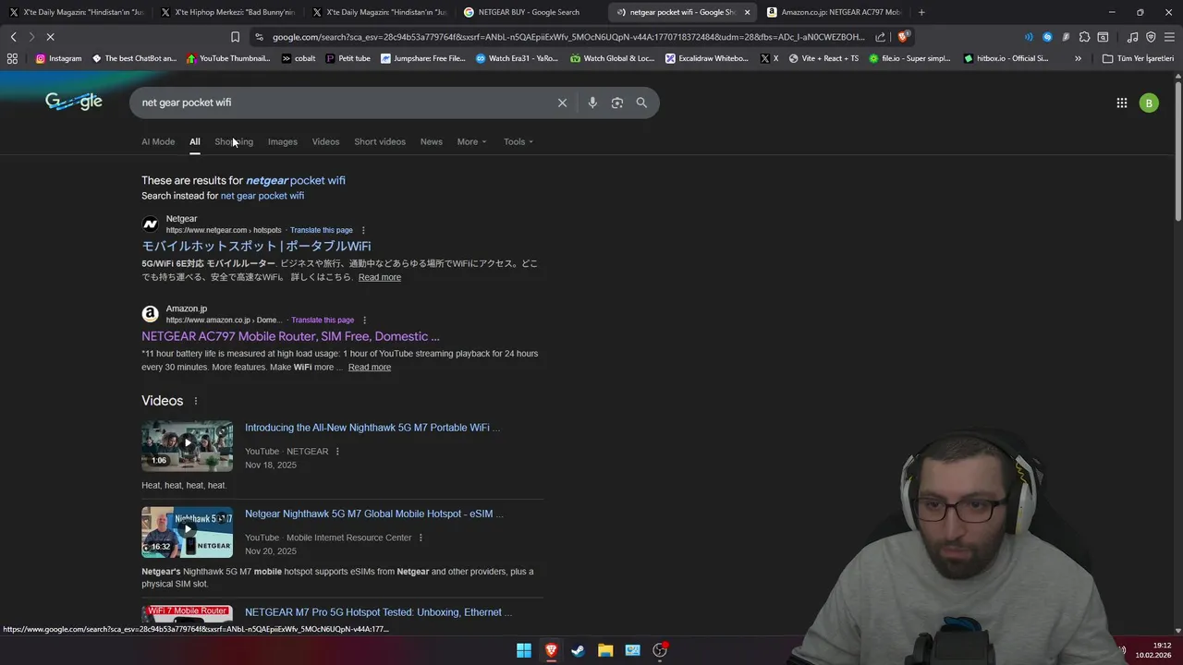Open File Explorer from the taskbar
Screen dimensions: 1183x665
pos(605,650)
